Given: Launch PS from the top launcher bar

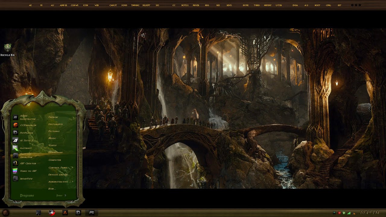Looking at the screenshot, I should click(41, 5).
